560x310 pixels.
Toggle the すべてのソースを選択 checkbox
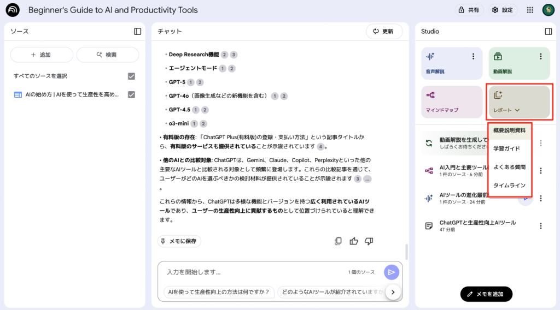click(x=131, y=76)
